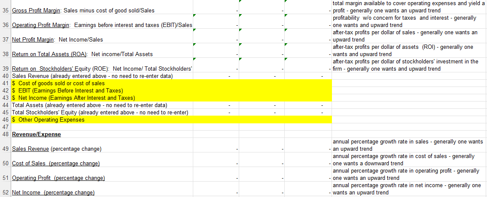
Task: Select row header 43
Action: (5, 98)
